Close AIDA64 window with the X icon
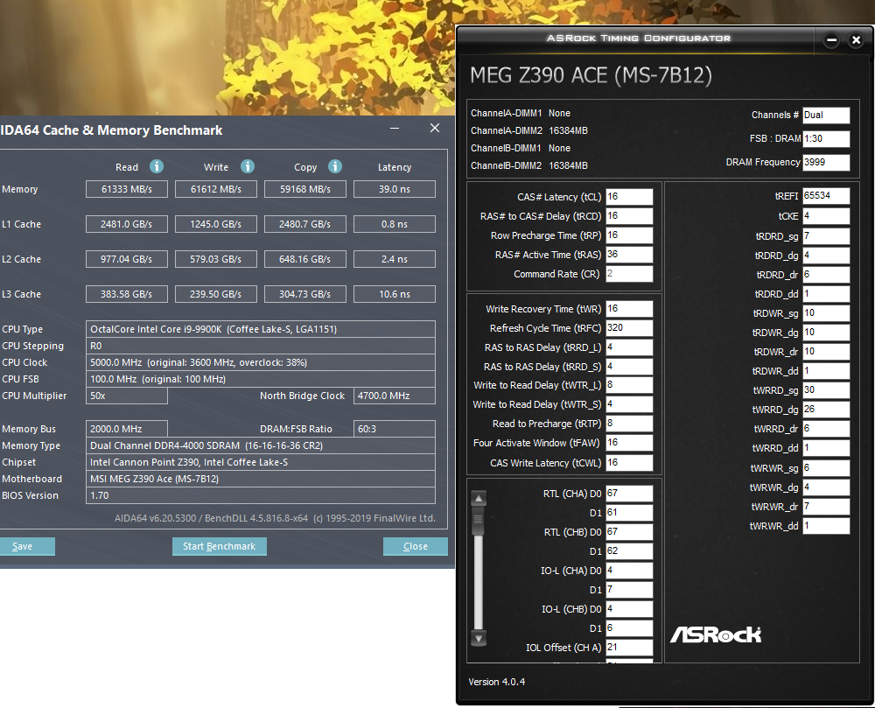Image resolution: width=875 pixels, height=708 pixels. [x=435, y=128]
